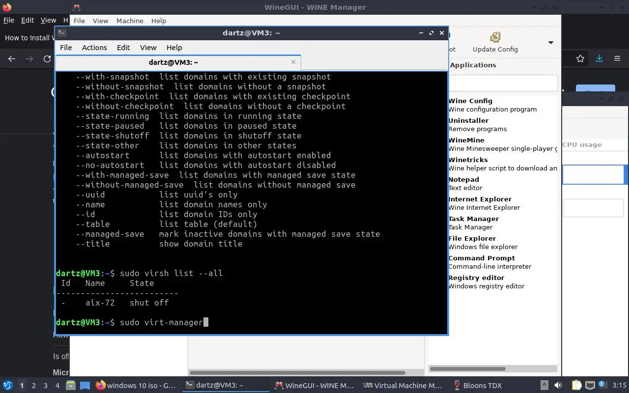Launch File Explorer entry in WineGUI
The width and height of the screenshot is (629, 393).
click(503, 243)
